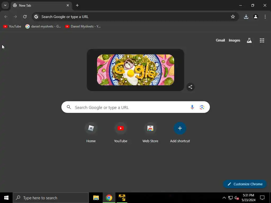
Task: Close the New Tab tab
Action: pos(68,5)
